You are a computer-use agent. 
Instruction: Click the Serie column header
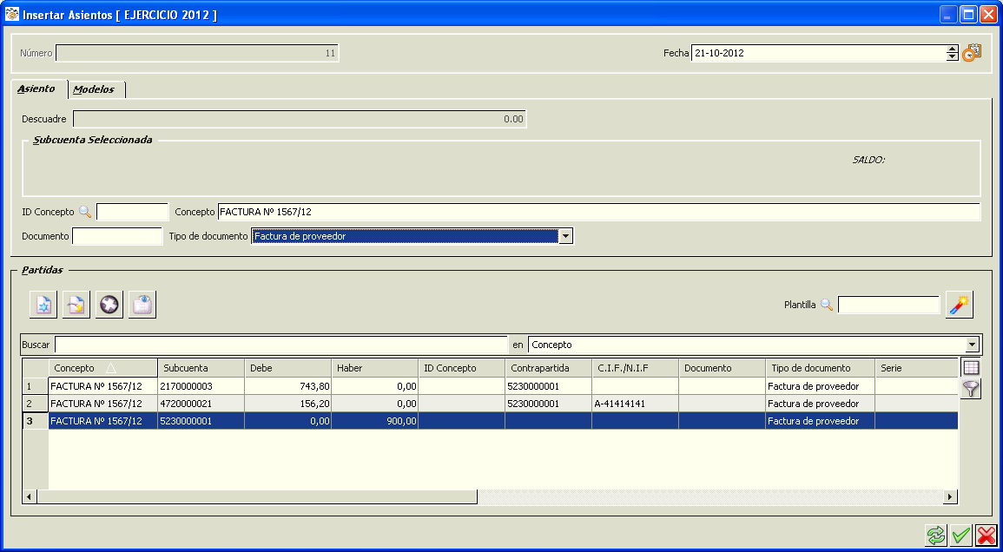[917, 368]
